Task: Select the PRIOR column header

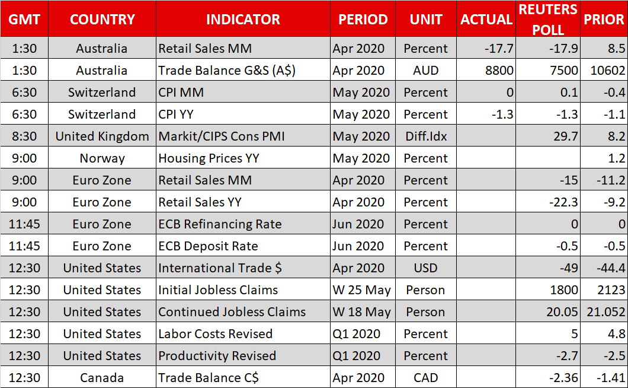Action: (604, 19)
